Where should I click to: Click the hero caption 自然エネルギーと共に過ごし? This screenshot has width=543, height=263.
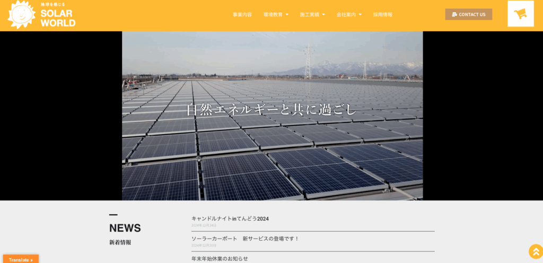pos(271,109)
